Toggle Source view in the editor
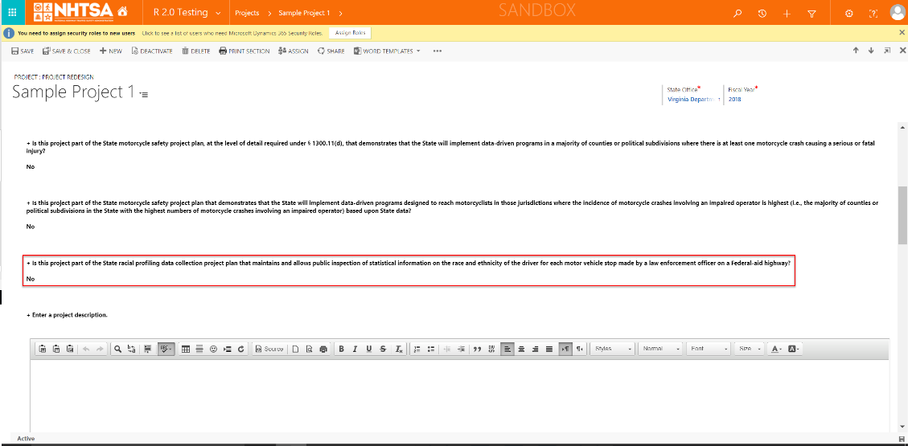 (x=269, y=349)
